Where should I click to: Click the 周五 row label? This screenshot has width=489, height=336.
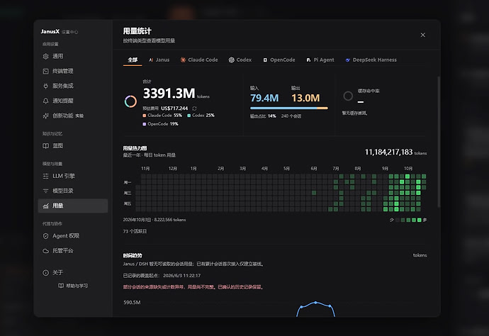click(128, 203)
